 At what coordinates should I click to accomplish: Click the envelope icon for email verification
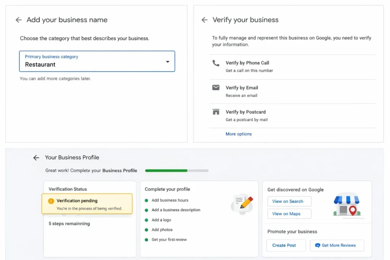[216, 88]
